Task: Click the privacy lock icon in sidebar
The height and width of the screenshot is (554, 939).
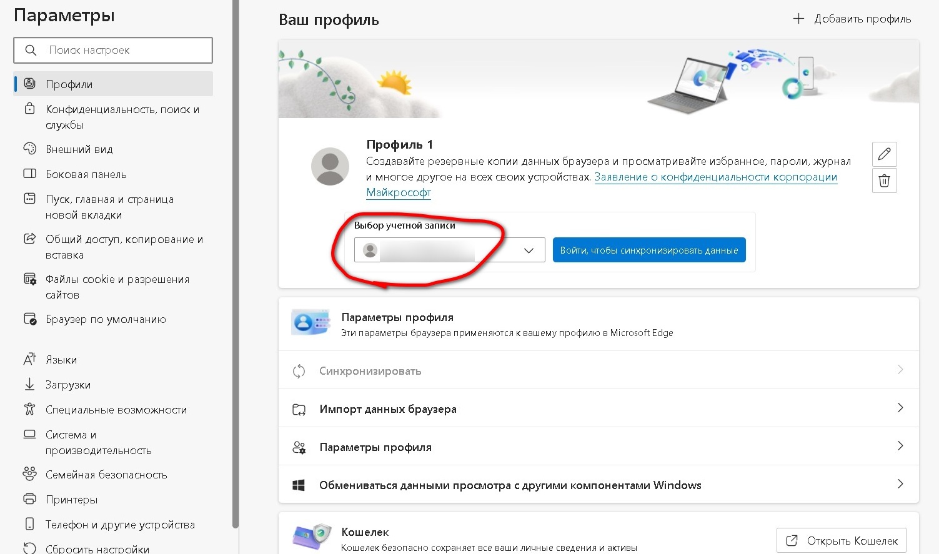Action: (29, 109)
